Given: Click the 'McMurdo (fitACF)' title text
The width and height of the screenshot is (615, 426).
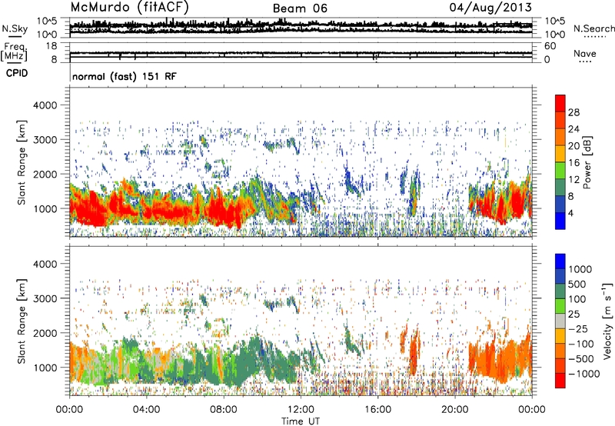Looking at the screenshot, I should coord(130,7).
